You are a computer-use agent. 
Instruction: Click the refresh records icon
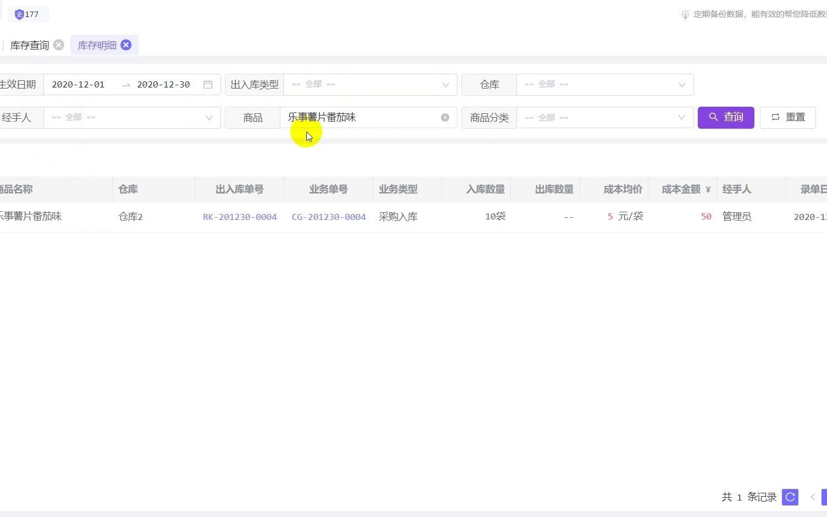point(790,497)
